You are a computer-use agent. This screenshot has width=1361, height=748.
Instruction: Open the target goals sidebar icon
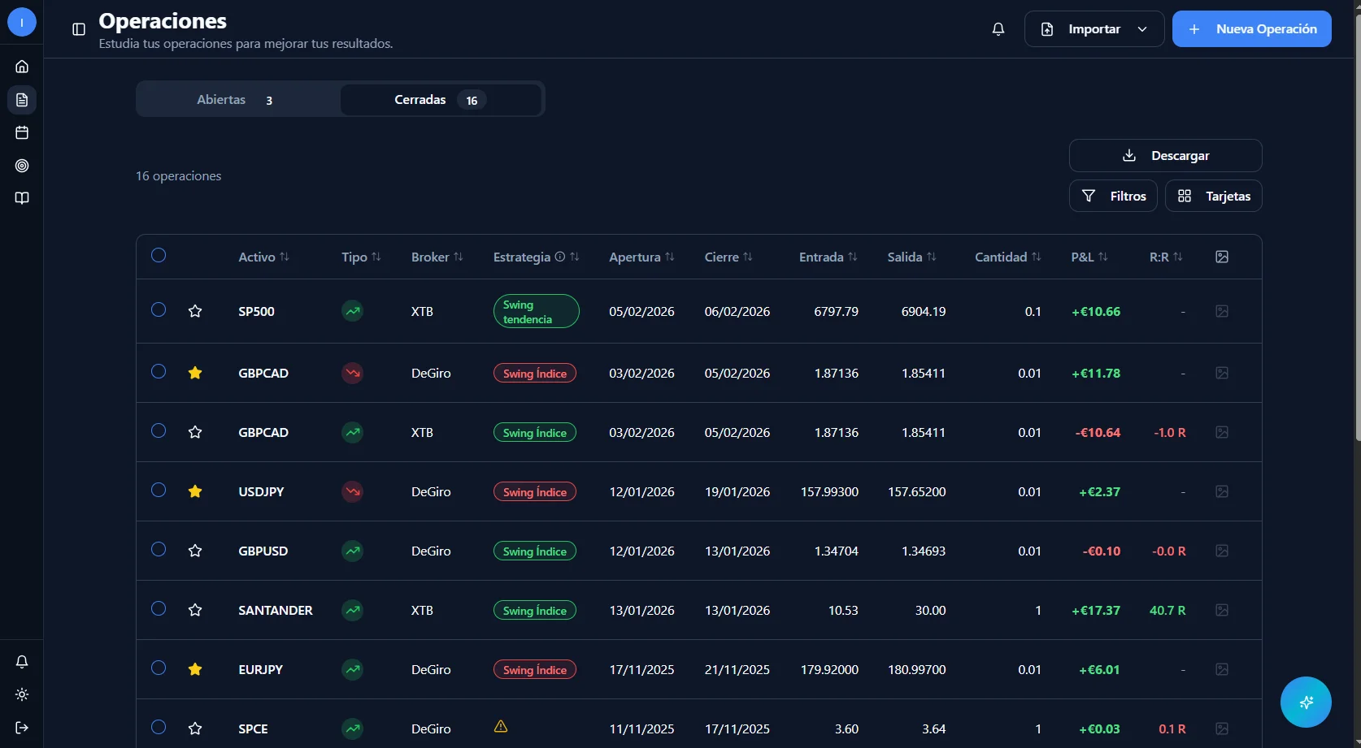pos(22,166)
